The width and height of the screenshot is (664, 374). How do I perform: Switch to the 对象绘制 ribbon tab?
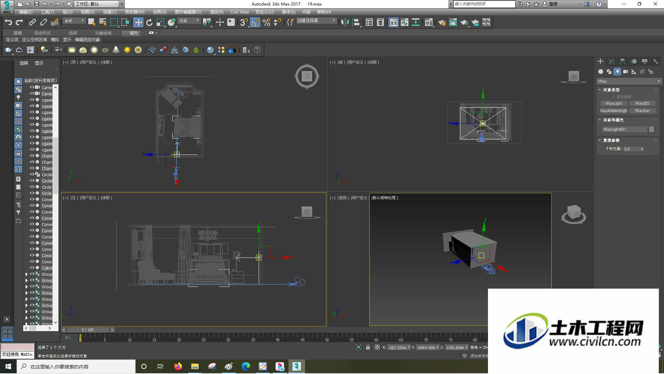coord(103,33)
